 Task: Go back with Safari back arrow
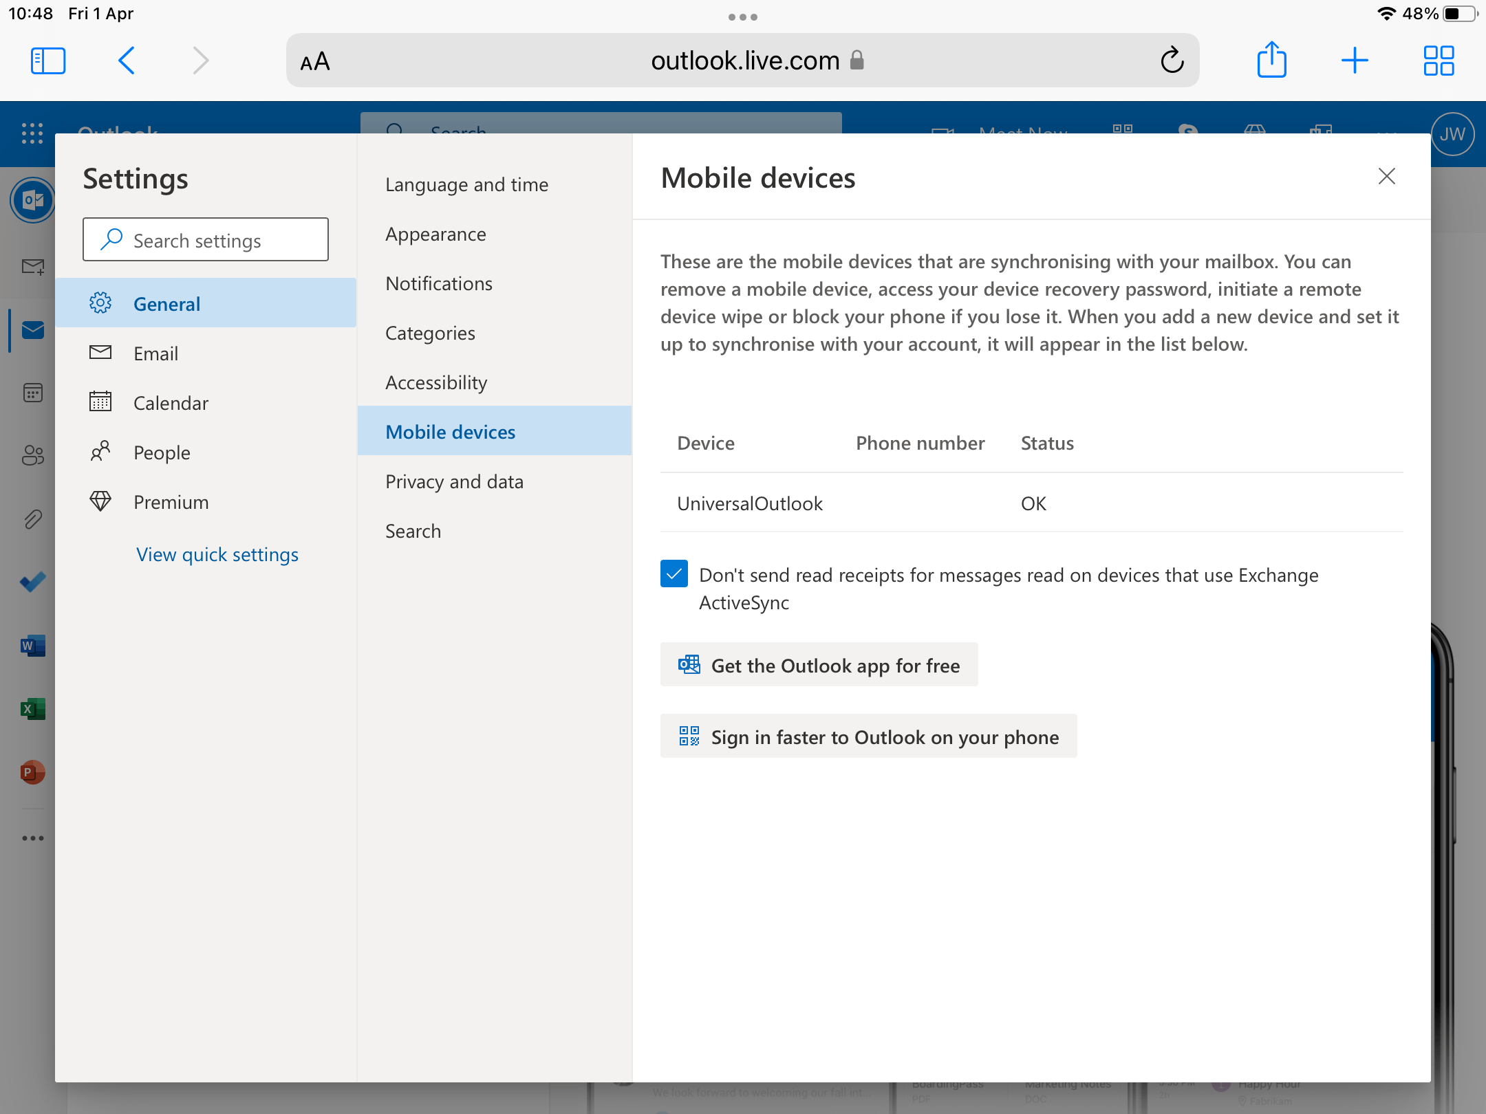(127, 61)
